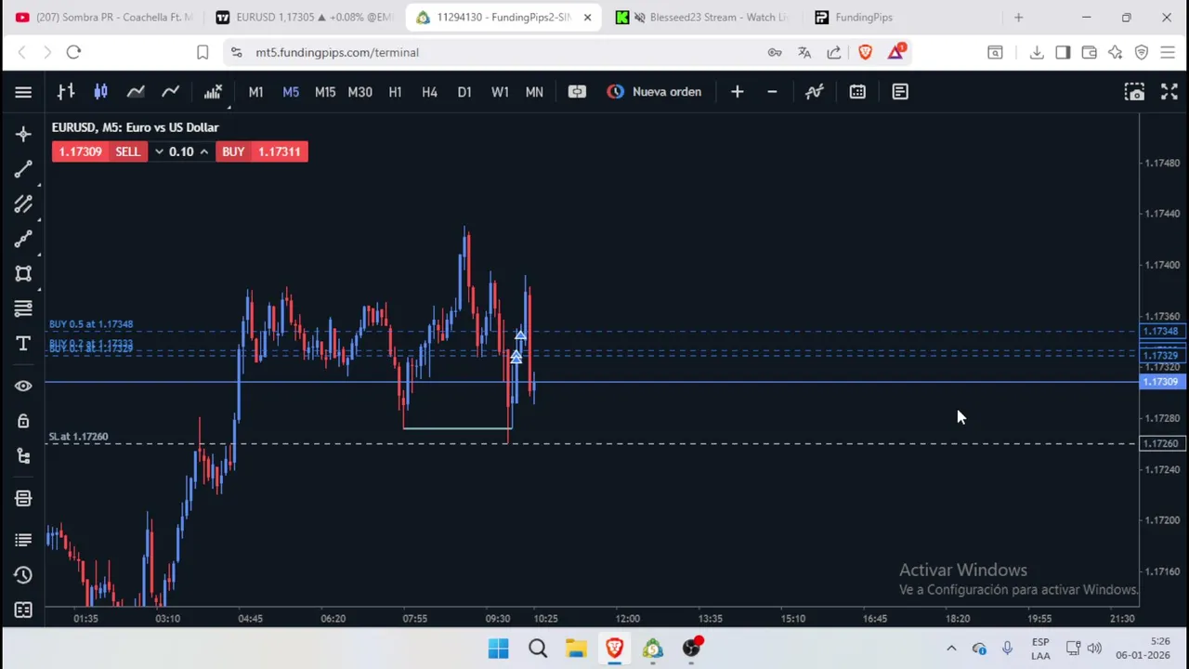Select the M15 timeframe
The width and height of the screenshot is (1189, 669).
coord(325,92)
